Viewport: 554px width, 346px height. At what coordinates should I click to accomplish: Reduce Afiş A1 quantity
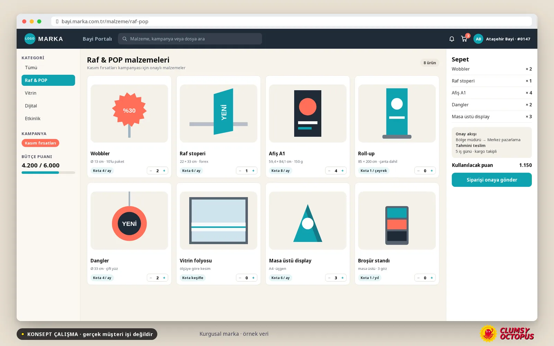click(x=329, y=171)
